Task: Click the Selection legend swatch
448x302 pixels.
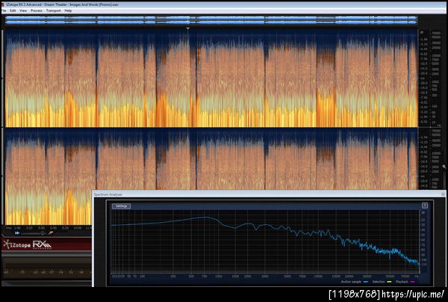Action: (x=389, y=282)
